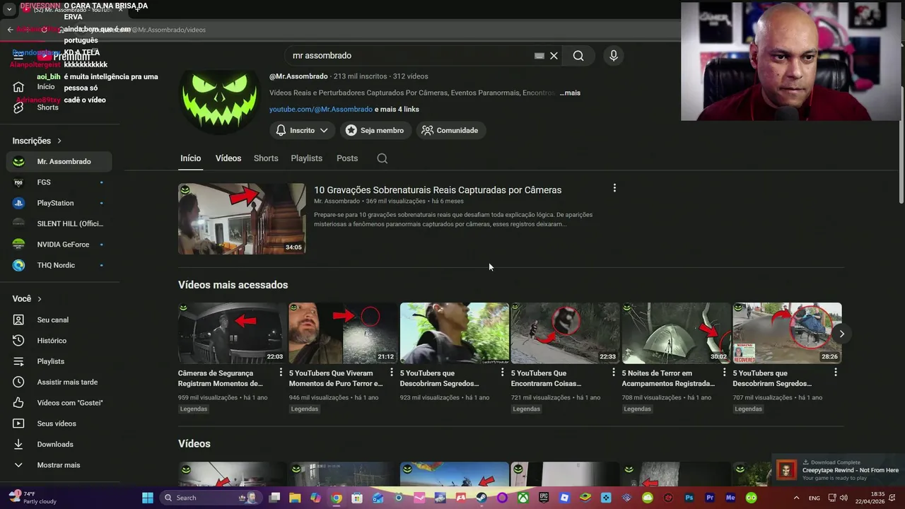905x509 pixels.
Task: Click the Windows Start button
Action: [x=147, y=498]
